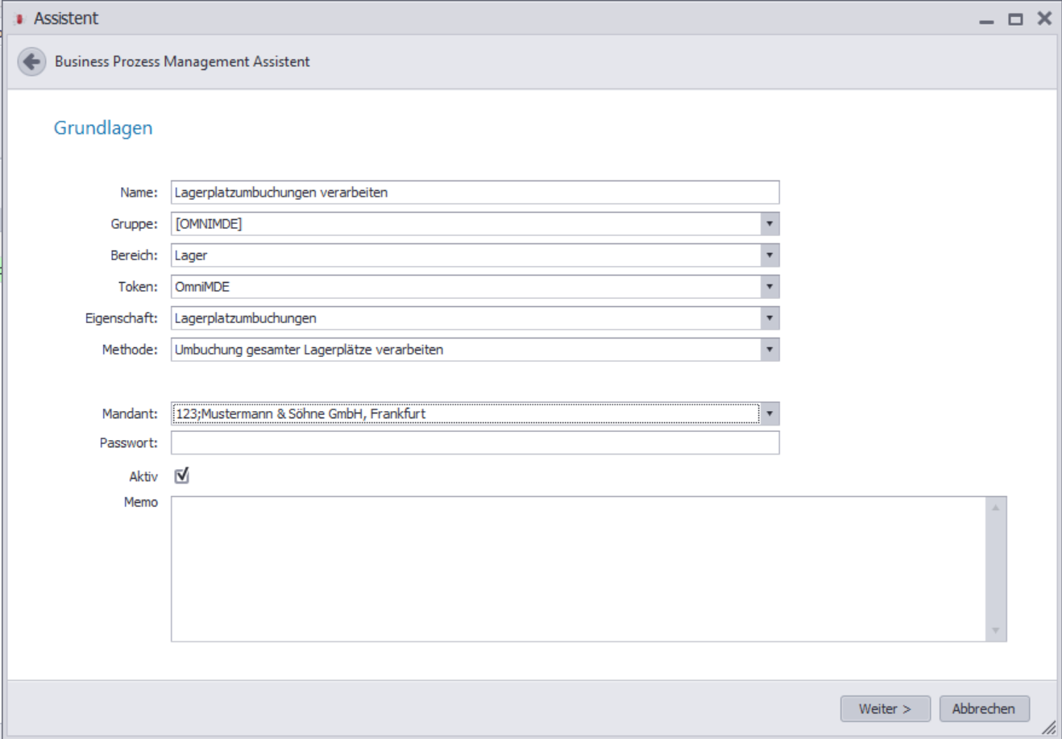Click the Business Prozess Management Assistent title
The image size is (1062, 739).
182,62
